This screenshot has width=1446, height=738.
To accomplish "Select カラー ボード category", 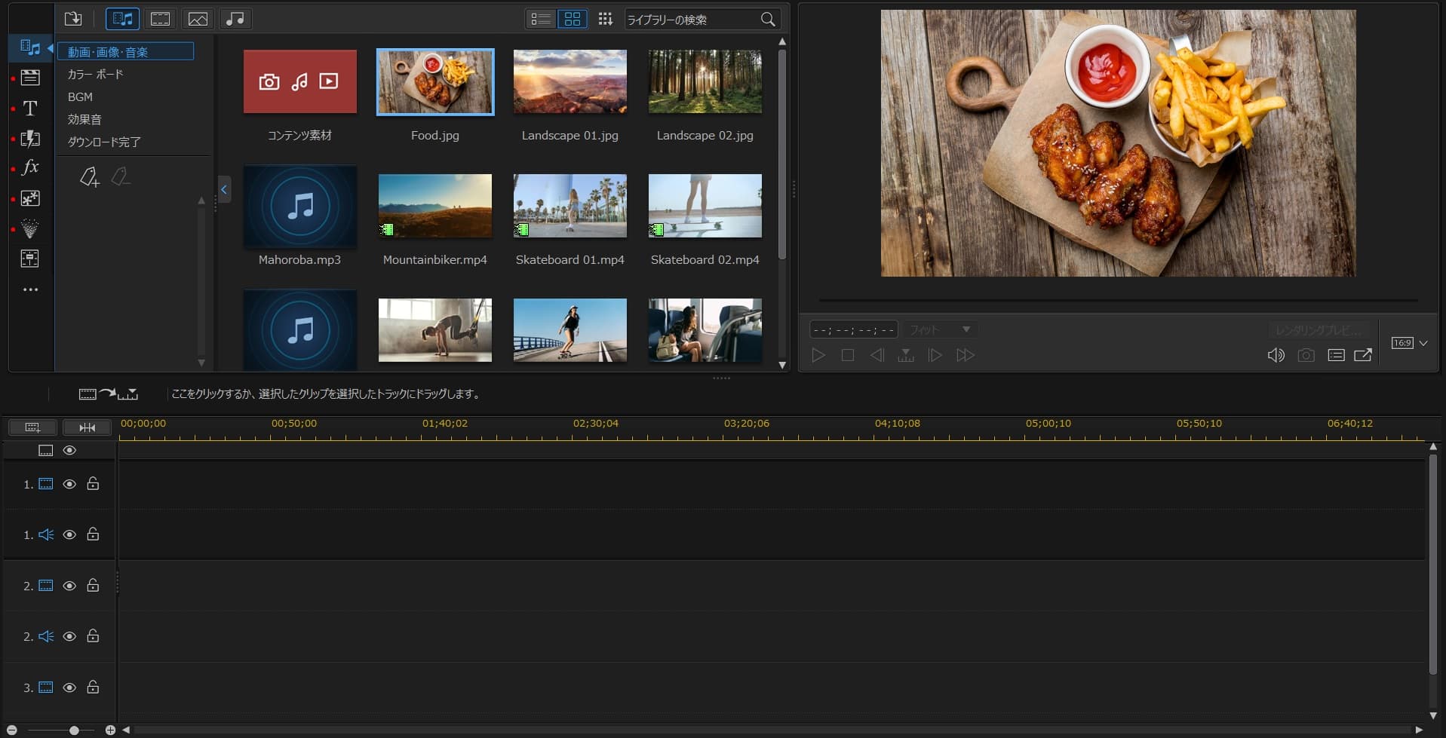I will tap(95, 74).
